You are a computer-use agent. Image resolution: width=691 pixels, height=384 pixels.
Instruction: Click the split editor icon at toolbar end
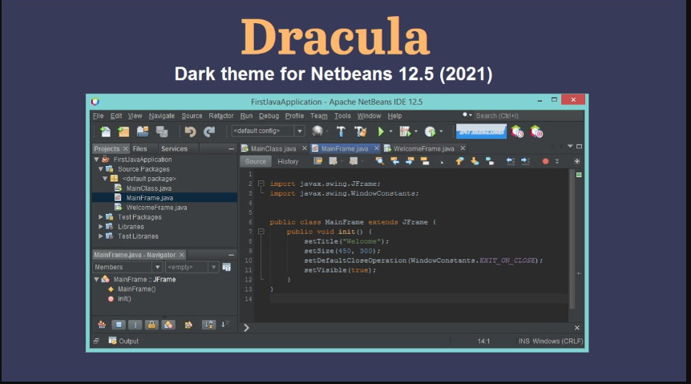tap(577, 161)
